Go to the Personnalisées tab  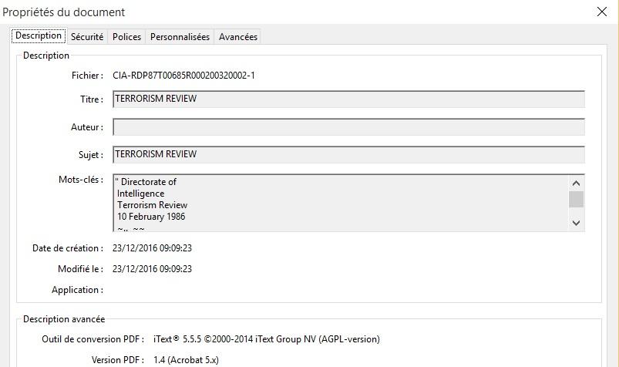180,37
